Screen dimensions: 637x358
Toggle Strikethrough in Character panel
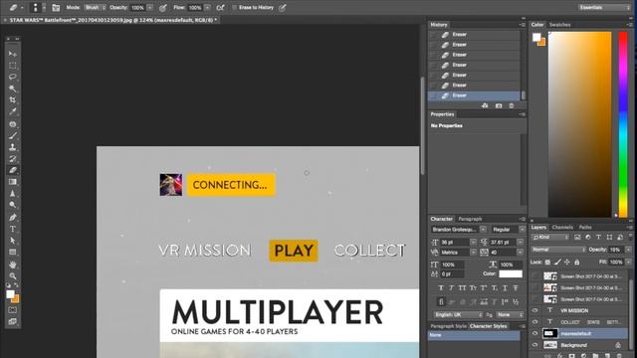coord(516,287)
